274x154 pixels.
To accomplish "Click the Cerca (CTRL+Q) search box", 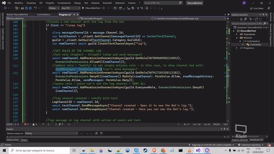I will pyautogui.click(x=163, y=3).
